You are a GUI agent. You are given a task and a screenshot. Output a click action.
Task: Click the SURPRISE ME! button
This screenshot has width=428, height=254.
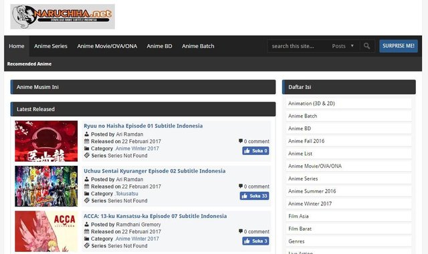399,46
